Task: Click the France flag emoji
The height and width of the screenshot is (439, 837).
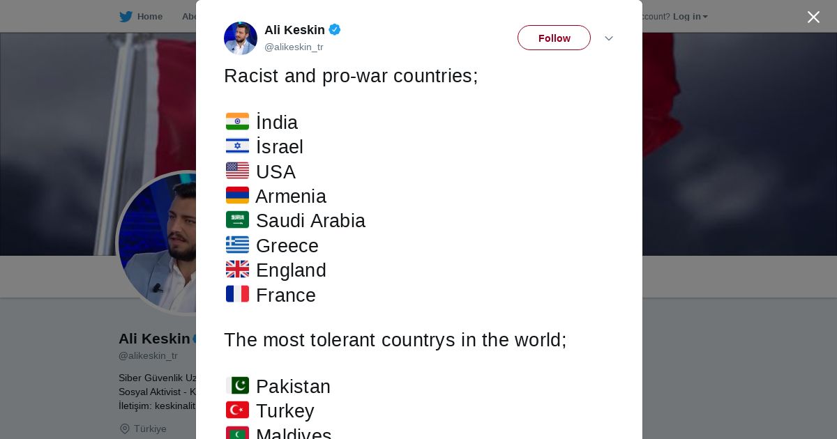Action: click(237, 295)
